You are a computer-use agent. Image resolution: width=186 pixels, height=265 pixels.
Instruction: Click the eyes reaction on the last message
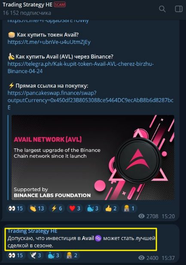tap(16, 255)
